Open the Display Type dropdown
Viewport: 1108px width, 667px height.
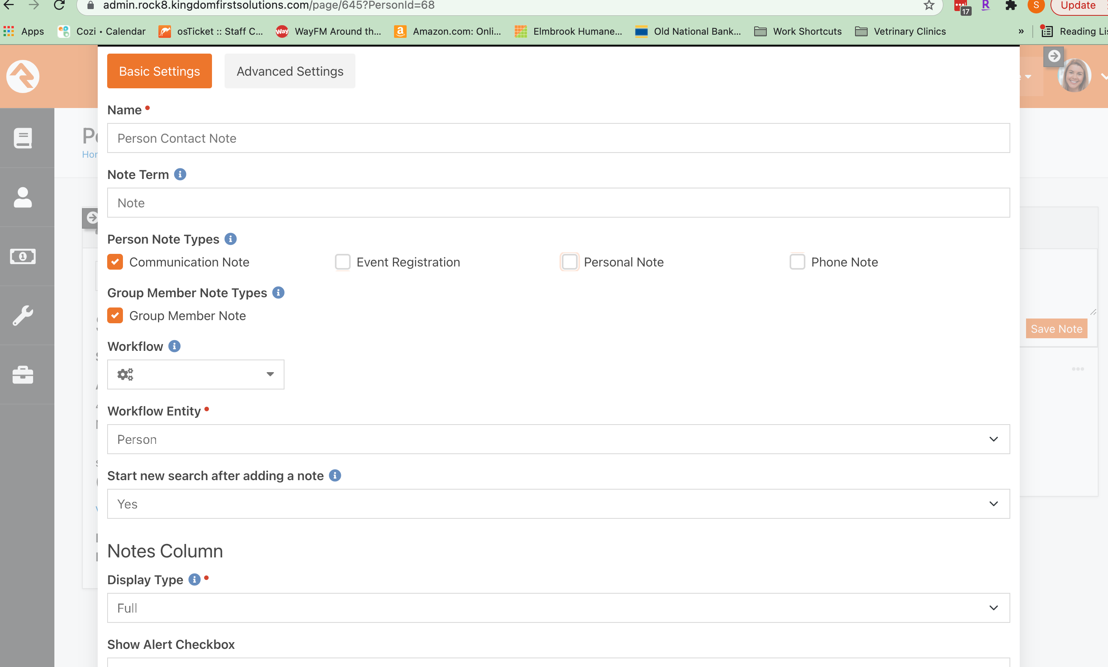[x=558, y=607]
